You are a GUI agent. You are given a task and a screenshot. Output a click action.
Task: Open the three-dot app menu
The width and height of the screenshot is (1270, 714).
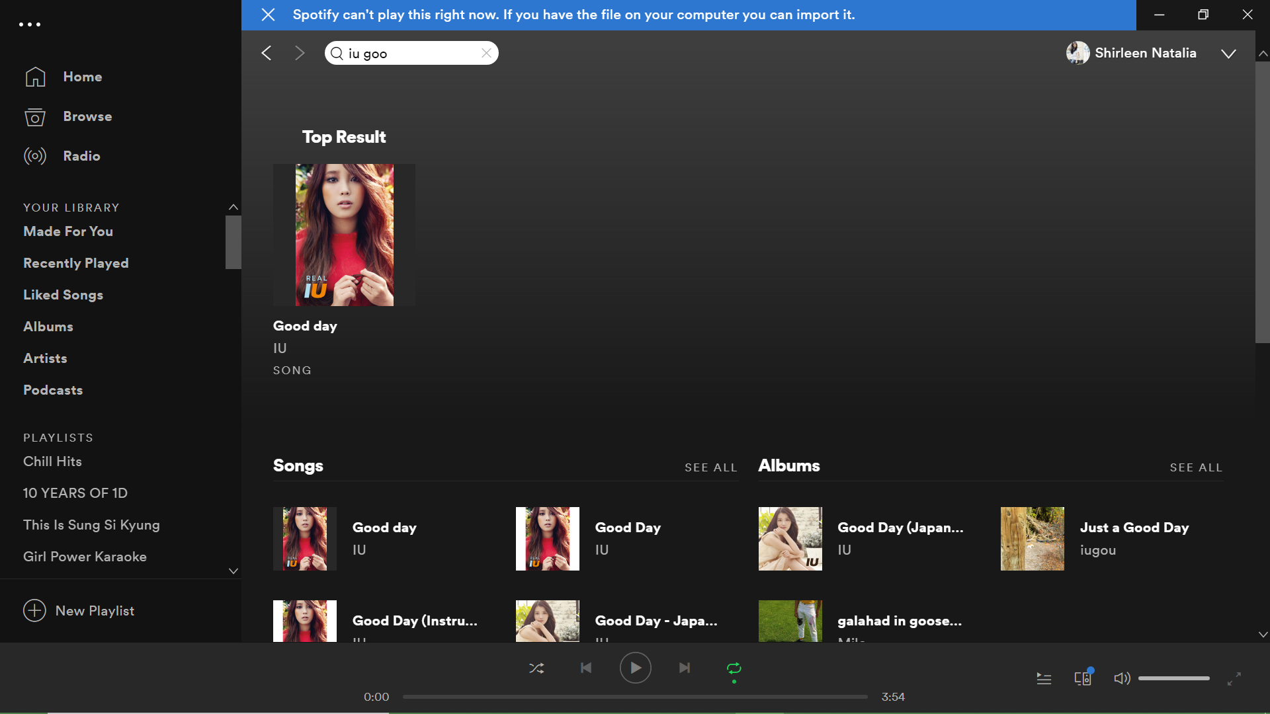30,24
